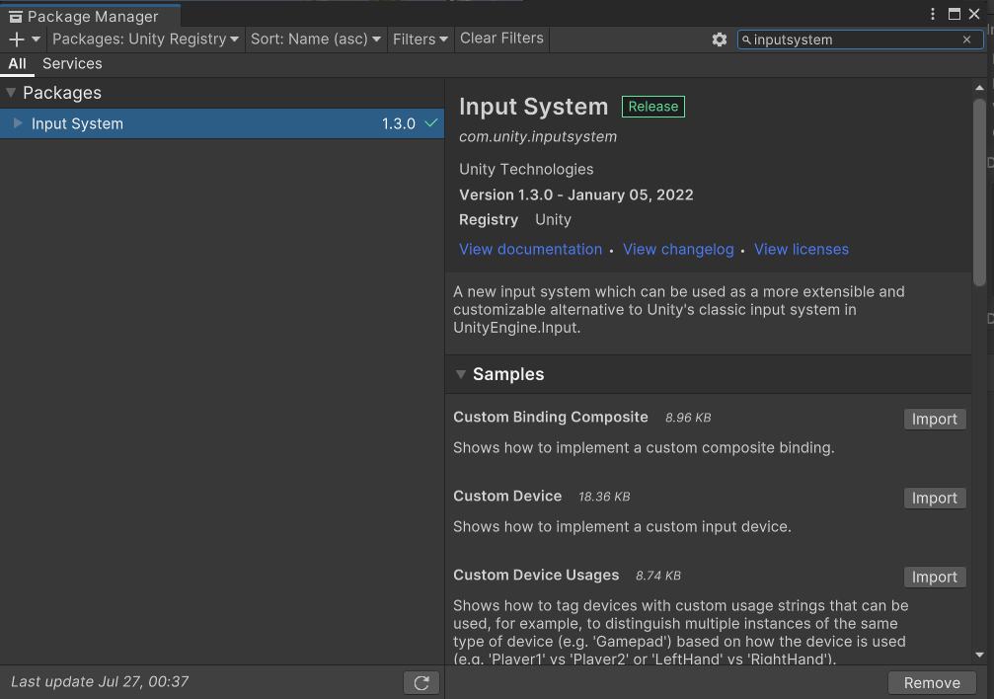Screen dimensions: 994x699
Task: Expand the Input System row arrow
Action: [18, 123]
